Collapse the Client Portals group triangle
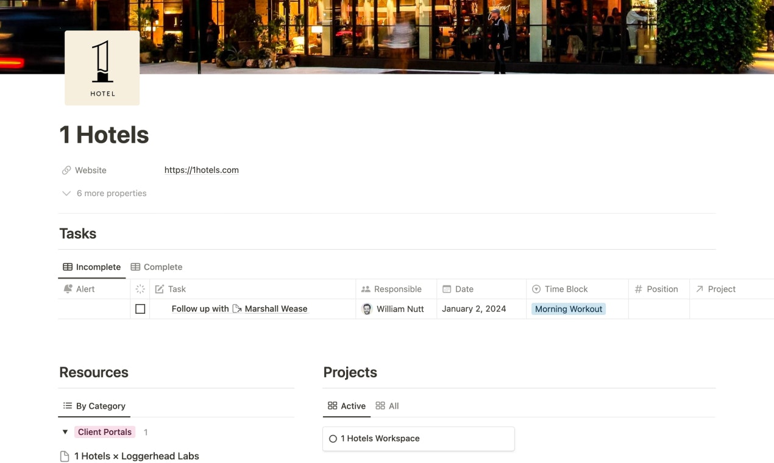Viewport: 774px width, 463px height. click(65, 432)
